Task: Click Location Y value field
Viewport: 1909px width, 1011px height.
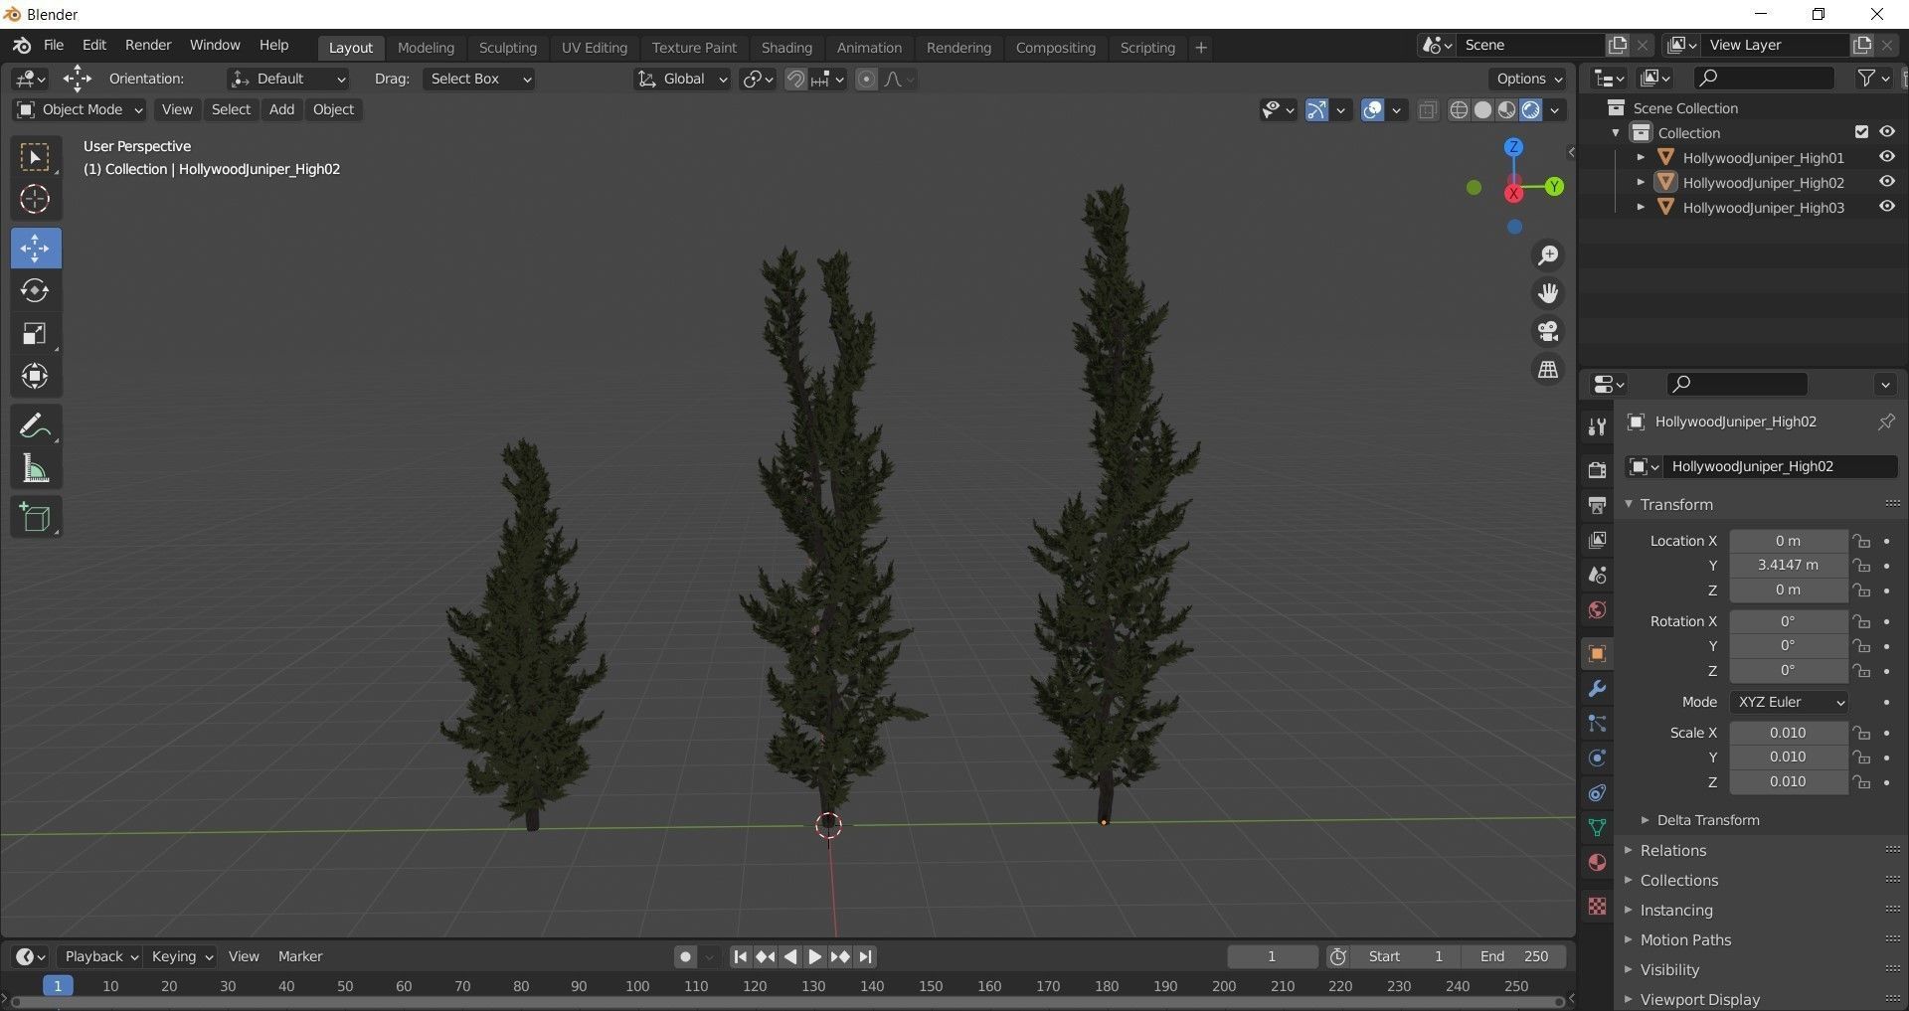Action: tap(1788, 565)
